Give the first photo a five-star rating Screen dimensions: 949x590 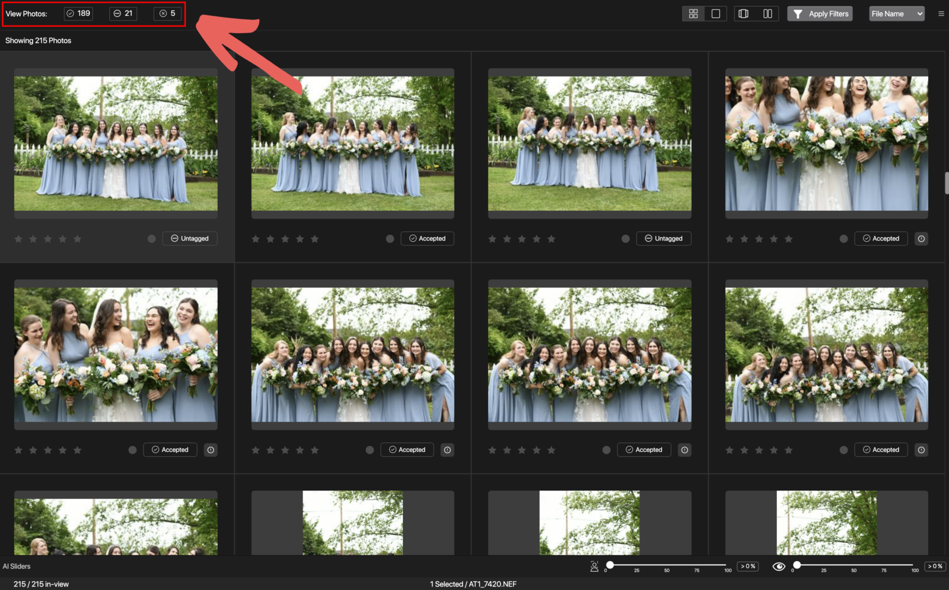click(77, 238)
